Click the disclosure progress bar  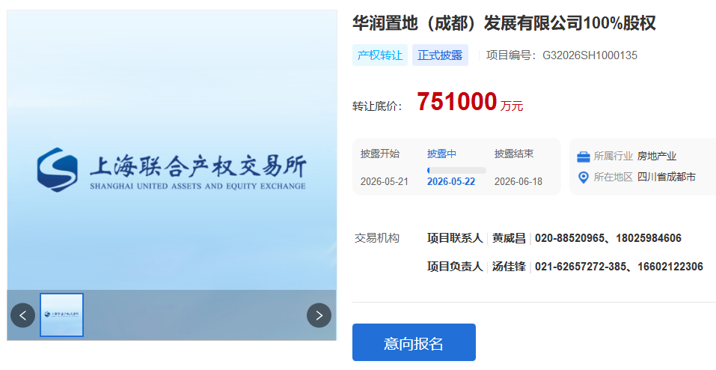tap(456, 170)
